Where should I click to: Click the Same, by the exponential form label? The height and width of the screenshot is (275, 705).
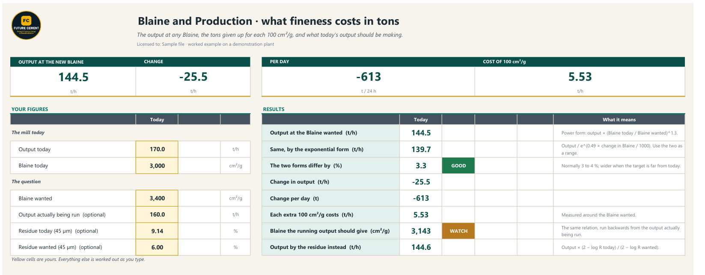coord(317,149)
